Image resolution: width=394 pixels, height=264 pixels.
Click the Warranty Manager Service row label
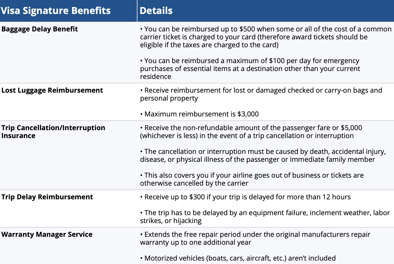point(47,234)
